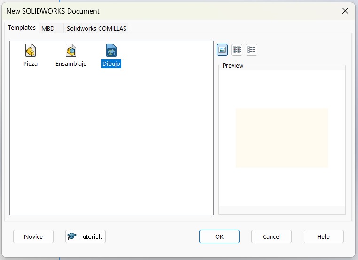358x260 pixels.
Task: Click the highlighted Dibujo label
Action: tap(111, 63)
